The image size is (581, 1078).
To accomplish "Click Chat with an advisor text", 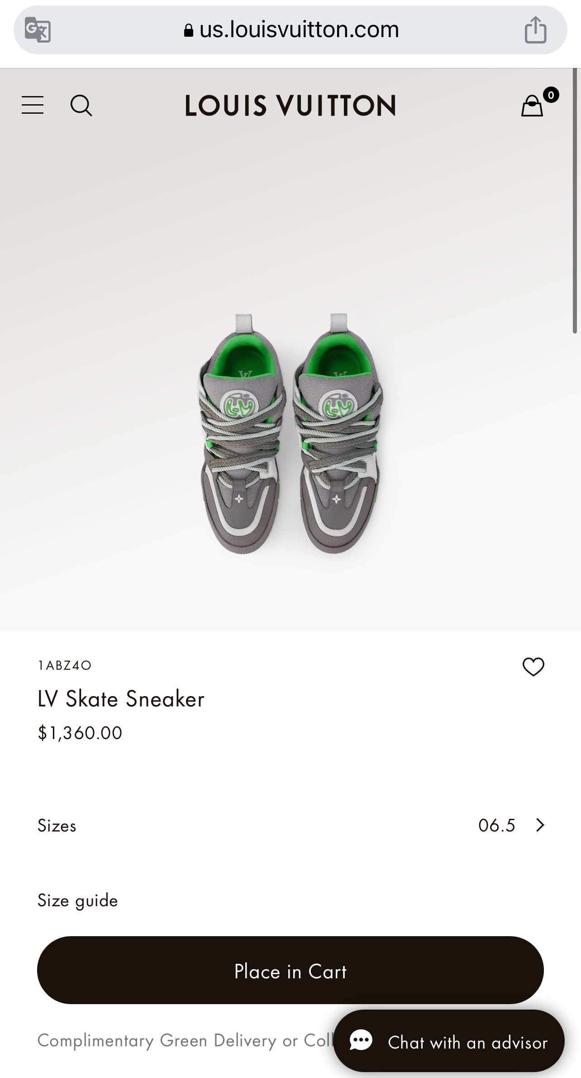I will tap(467, 1043).
